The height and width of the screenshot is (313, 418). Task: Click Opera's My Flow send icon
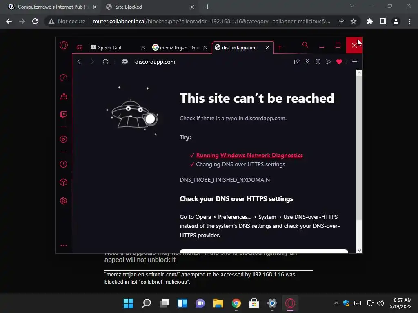coord(329,62)
